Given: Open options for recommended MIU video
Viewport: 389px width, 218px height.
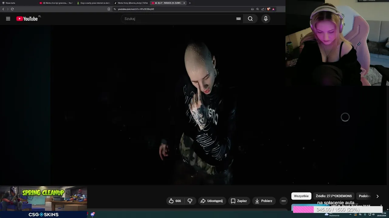Looking at the screenshot, I should pos(381,205).
